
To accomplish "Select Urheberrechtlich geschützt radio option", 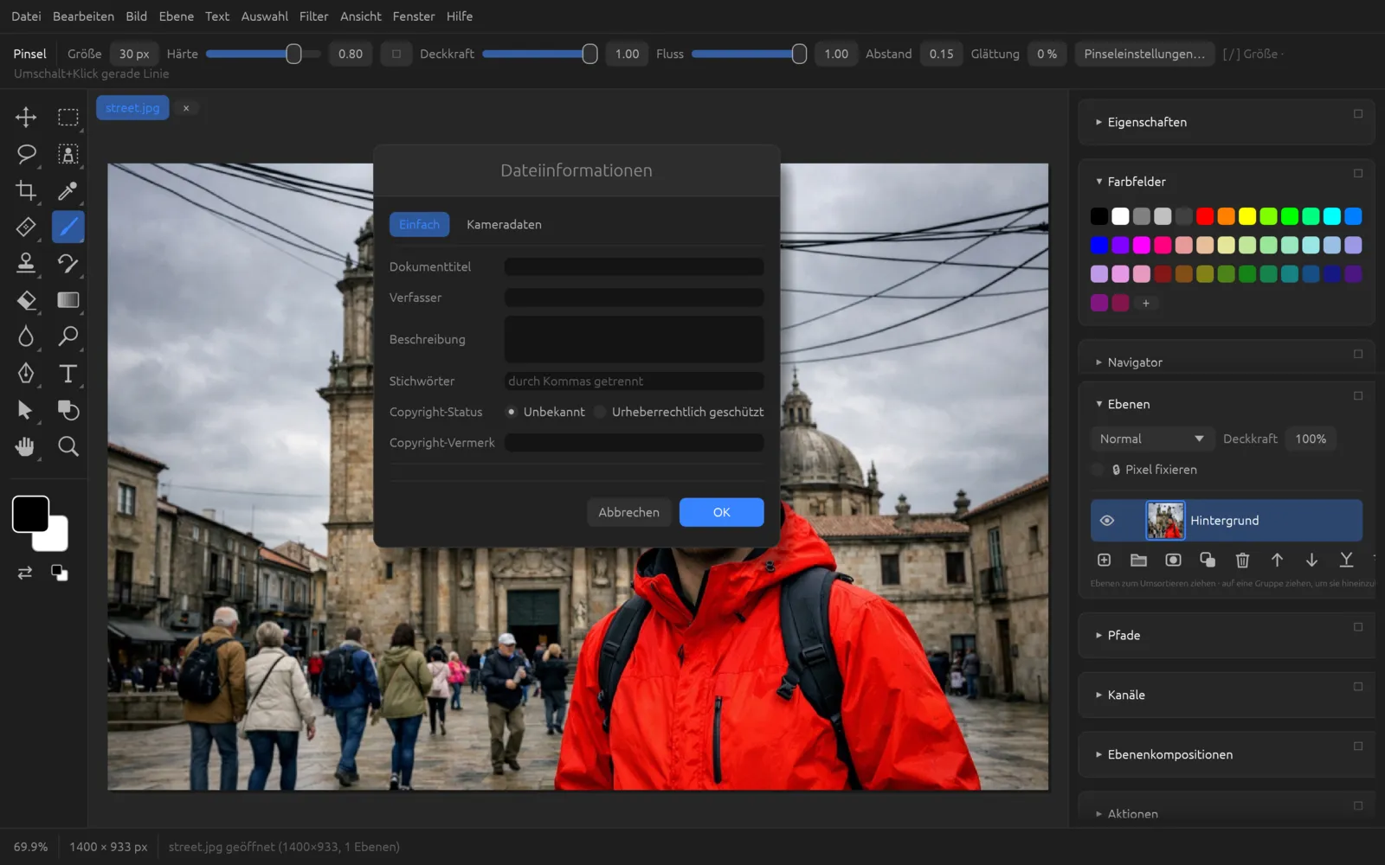I will click(600, 412).
